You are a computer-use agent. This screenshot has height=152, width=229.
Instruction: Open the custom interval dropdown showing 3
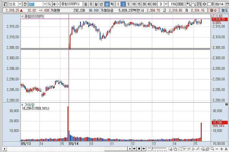(x=166, y=4)
